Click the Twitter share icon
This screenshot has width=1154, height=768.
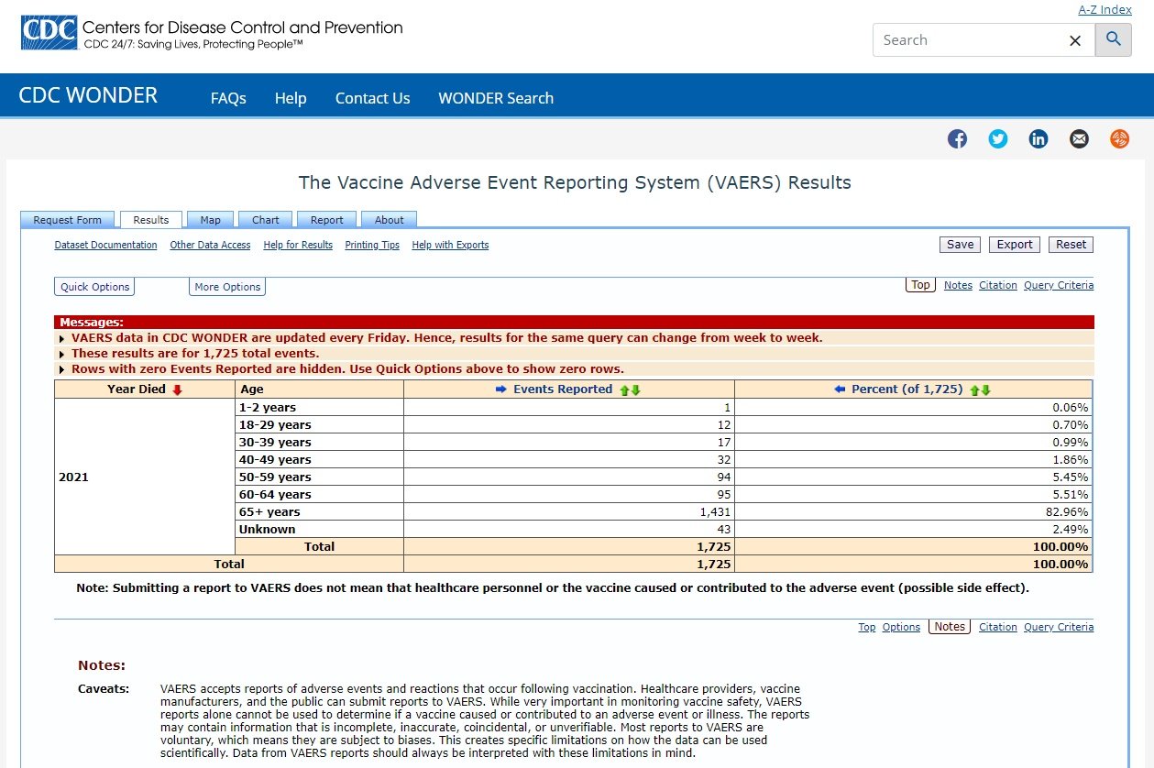pyautogui.click(x=998, y=139)
